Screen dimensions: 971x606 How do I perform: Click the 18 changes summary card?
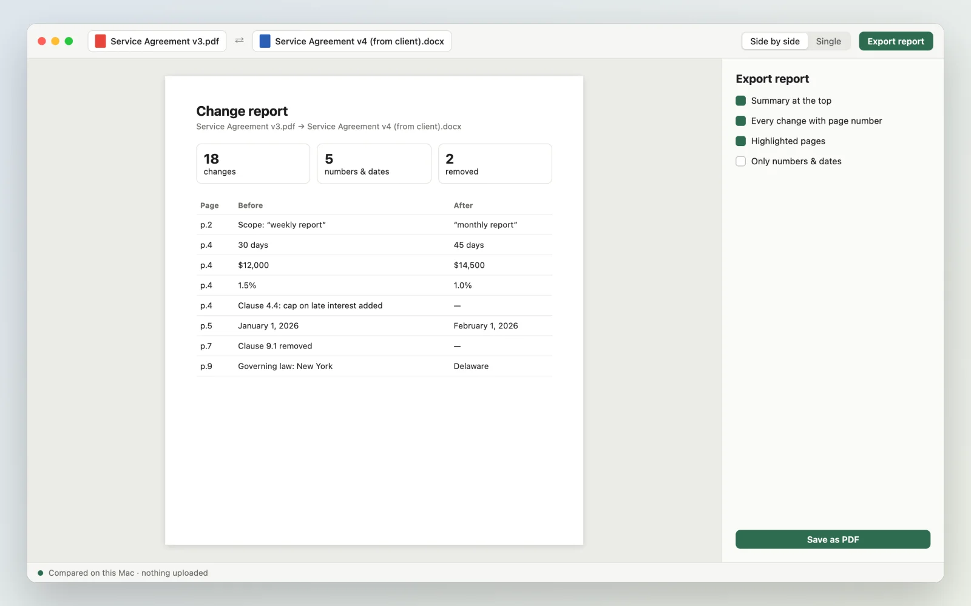[x=253, y=164]
